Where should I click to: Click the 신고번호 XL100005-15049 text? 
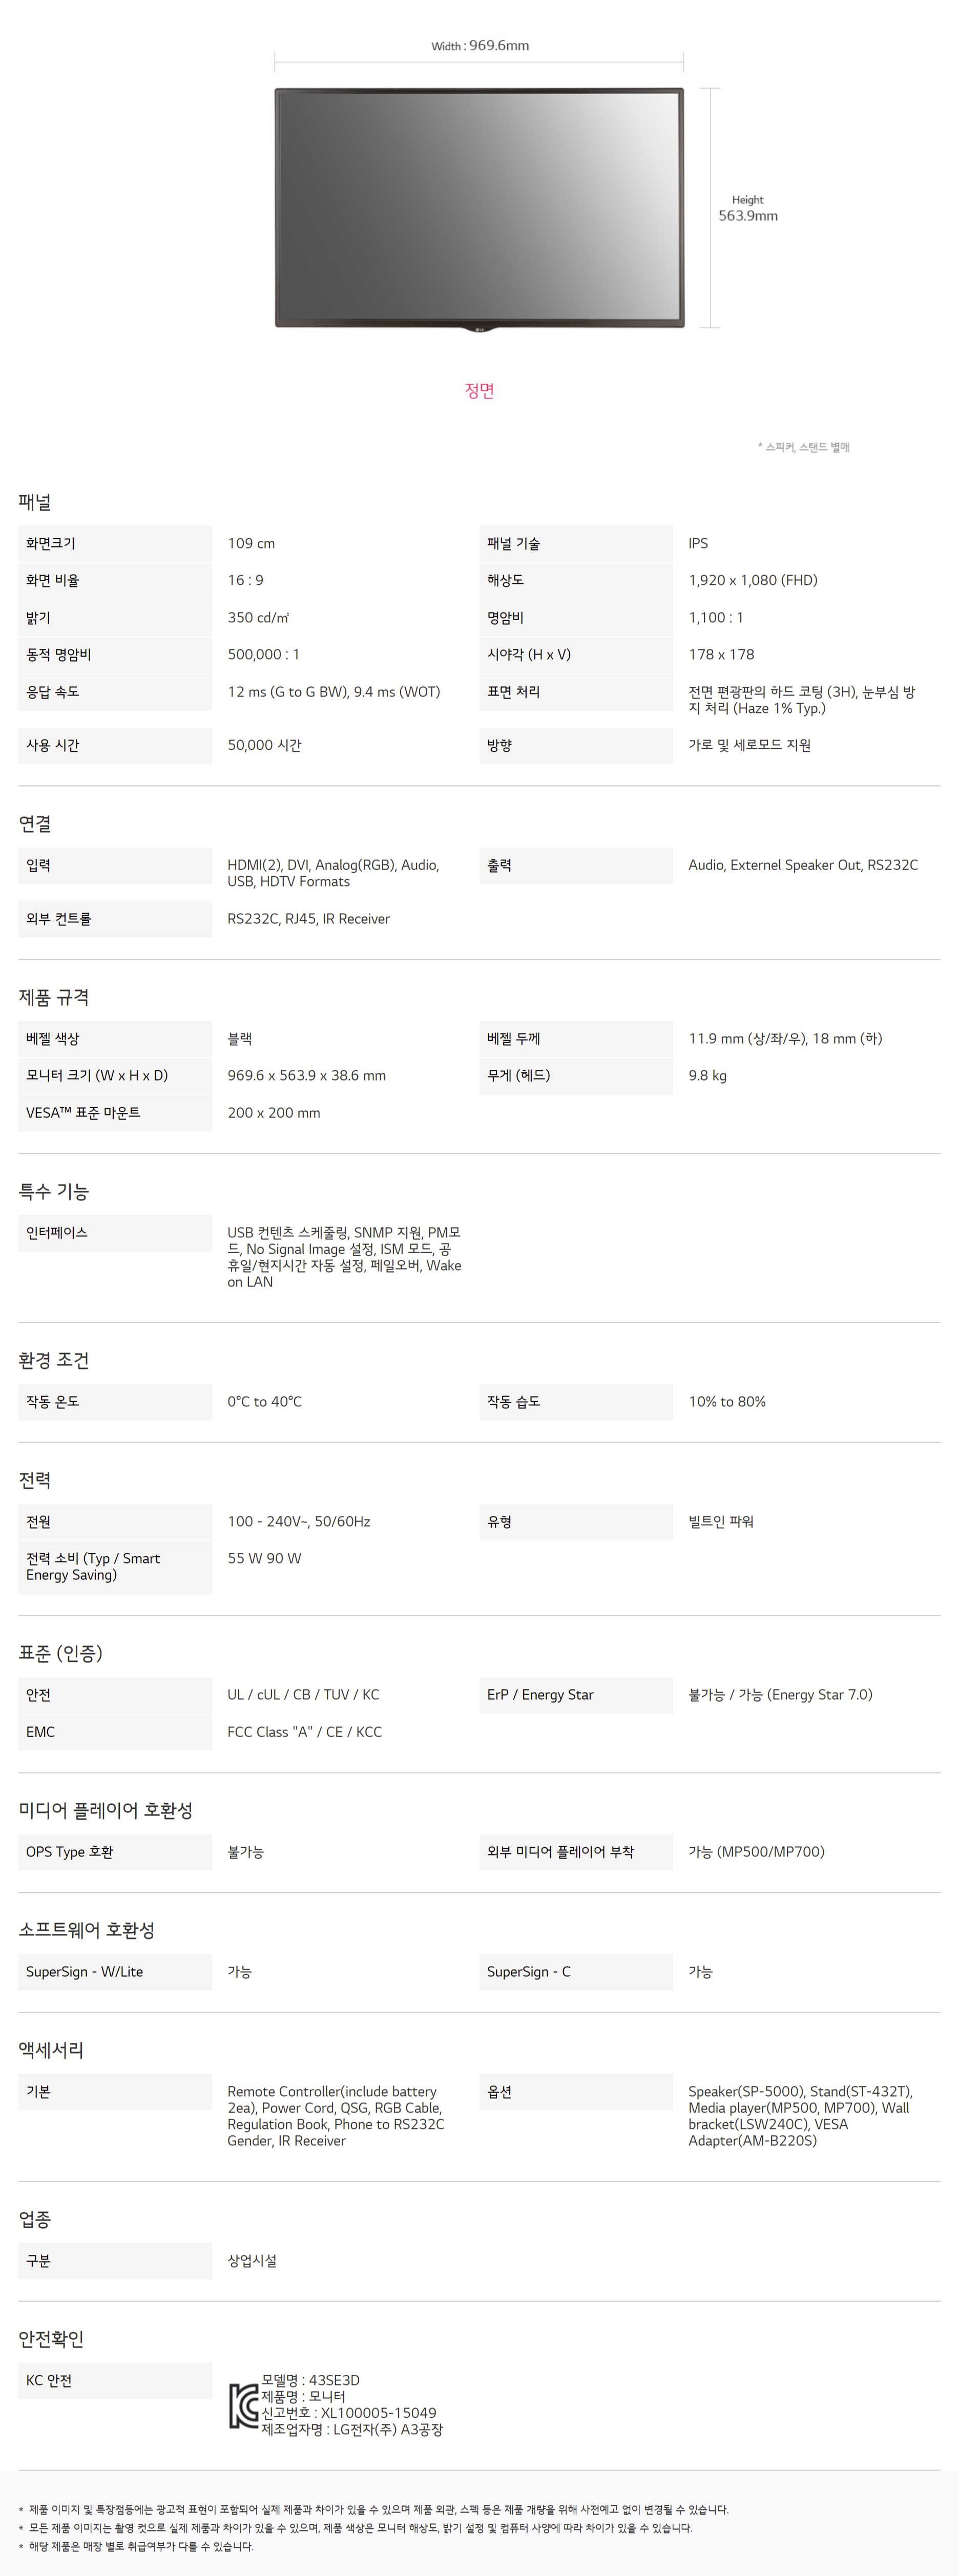[x=349, y=2413]
